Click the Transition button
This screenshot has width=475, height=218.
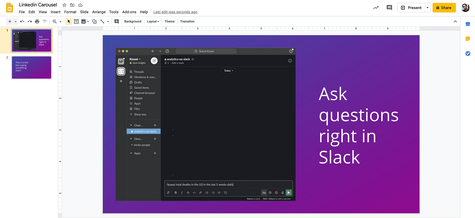pyautogui.click(x=187, y=21)
